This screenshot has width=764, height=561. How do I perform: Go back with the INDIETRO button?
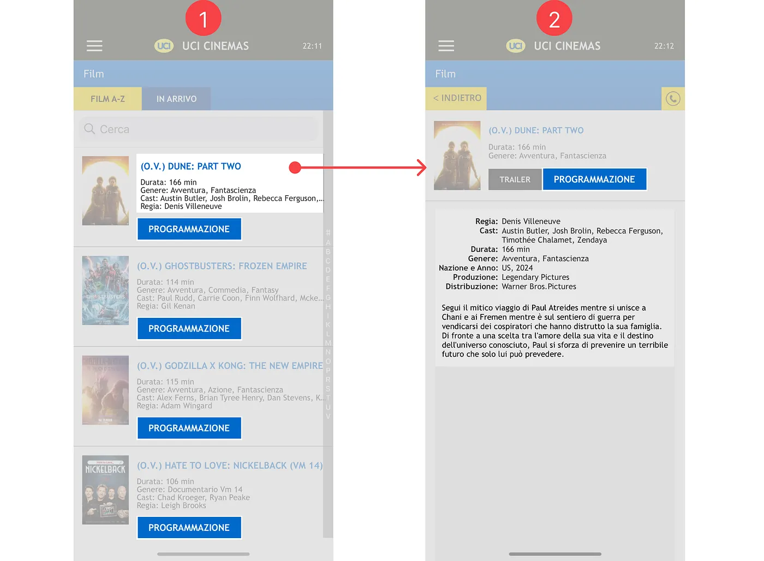pyautogui.click(x=457, y=98)
